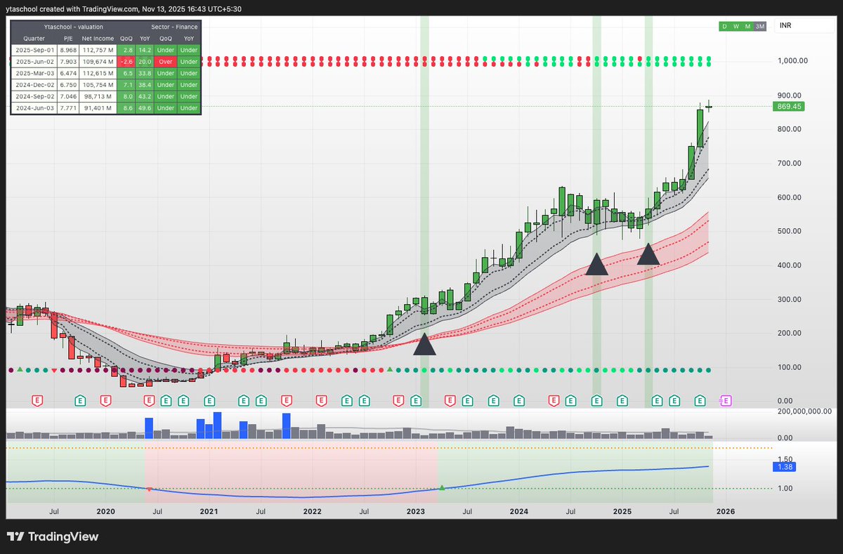Click the 'Quarter' column header

click(x=34, y=39)
